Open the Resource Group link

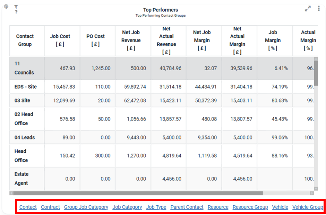click(x=250, y=207)
